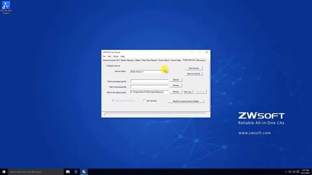The width and height of the screenshot is (312, 175).
Task: Switch to the Borrowing tab
Action: tap(200, 60)
